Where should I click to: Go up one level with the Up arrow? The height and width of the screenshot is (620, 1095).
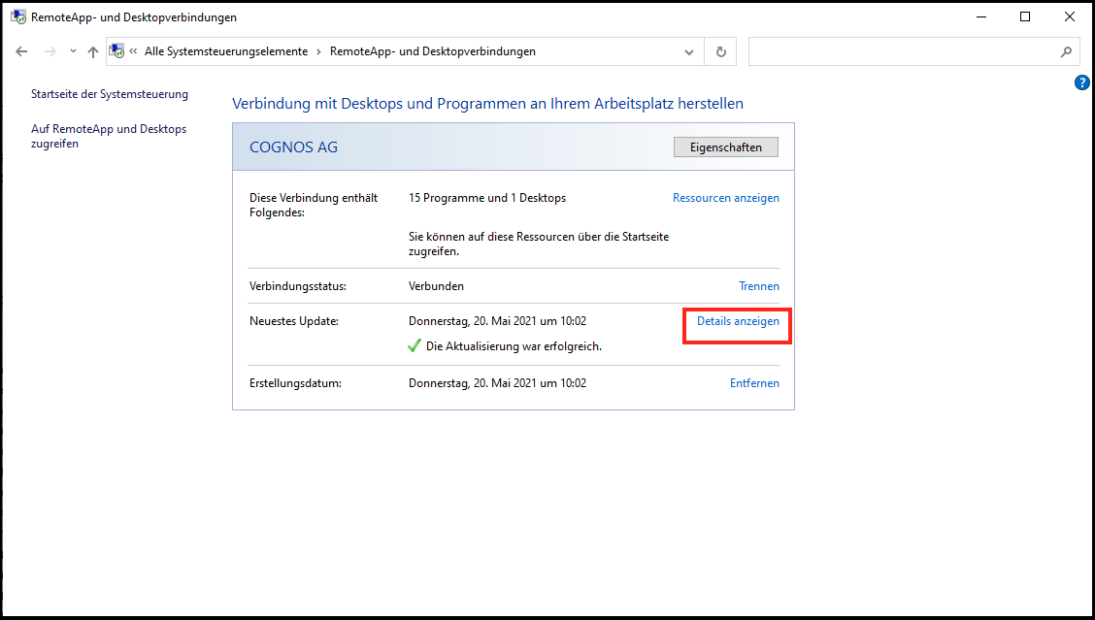93,51
